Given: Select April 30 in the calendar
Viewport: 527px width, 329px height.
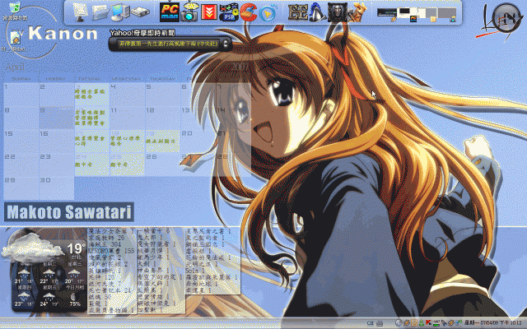Looking at the screenshot, I should [x=56, y=188].
